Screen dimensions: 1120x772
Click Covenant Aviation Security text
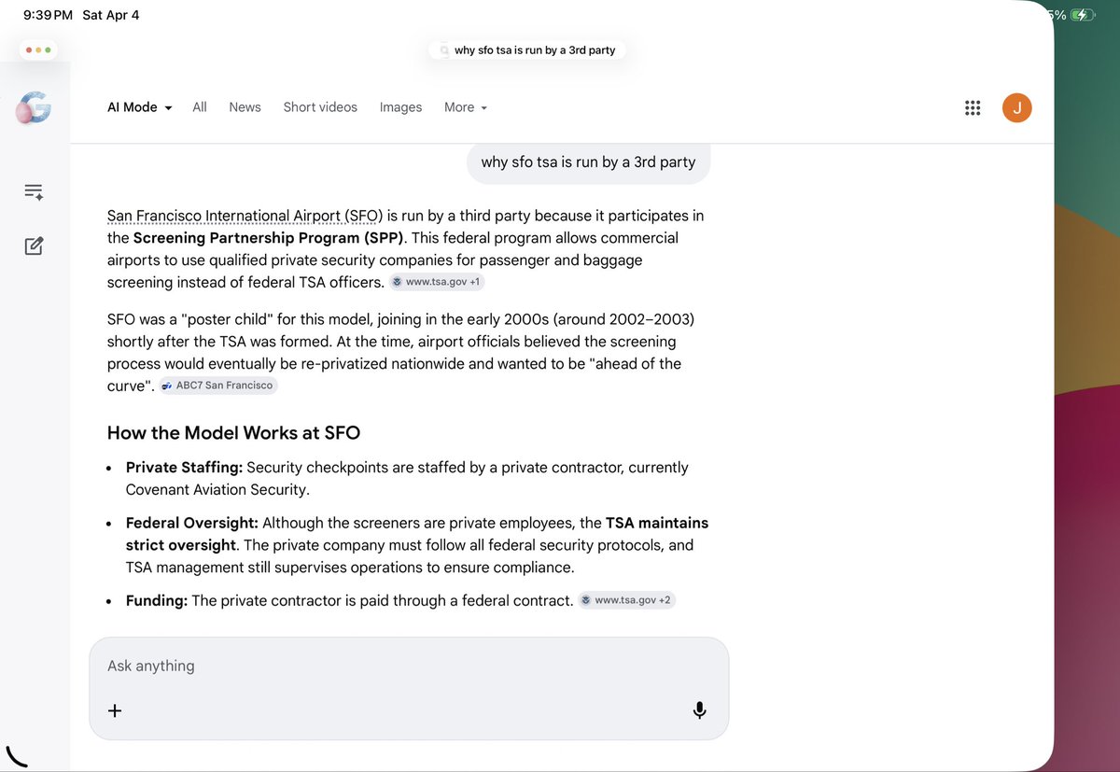coord(217,490)
